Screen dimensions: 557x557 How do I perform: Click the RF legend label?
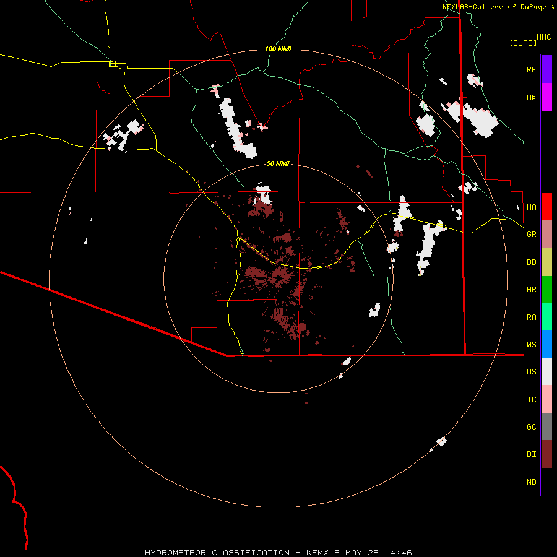point(531,69)
